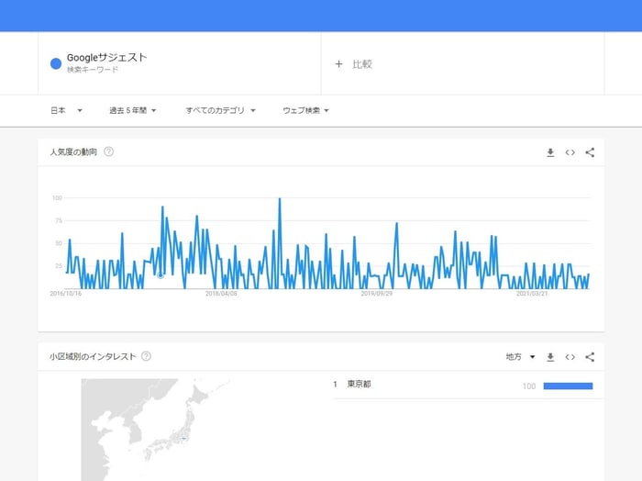Open help for 小区域別のインタレスト

pos(146,356)
